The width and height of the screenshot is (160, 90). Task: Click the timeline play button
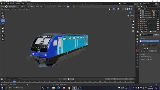click(x=69, y=79)
